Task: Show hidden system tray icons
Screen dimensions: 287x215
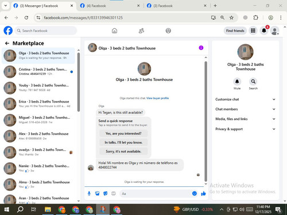Action: pyautogui.click(x=222, y=209)
